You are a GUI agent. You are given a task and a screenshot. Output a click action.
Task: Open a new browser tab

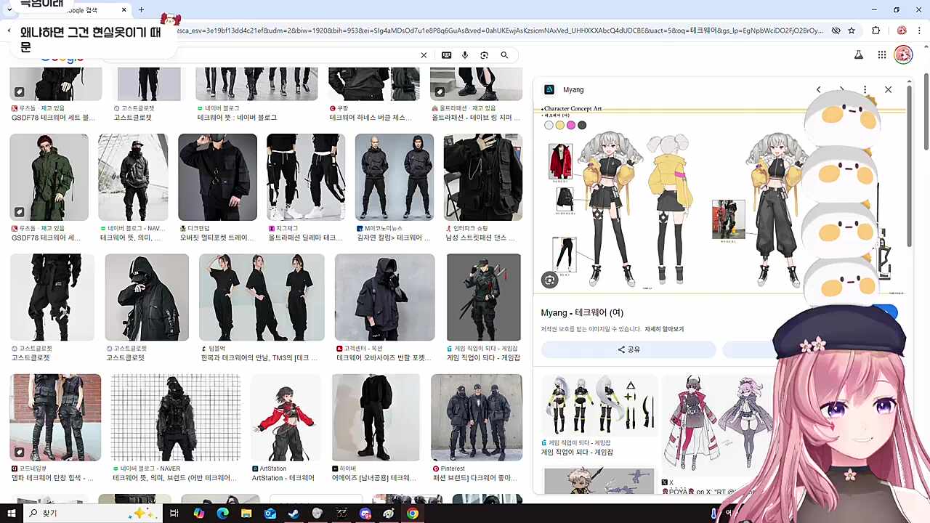(141, 9)
